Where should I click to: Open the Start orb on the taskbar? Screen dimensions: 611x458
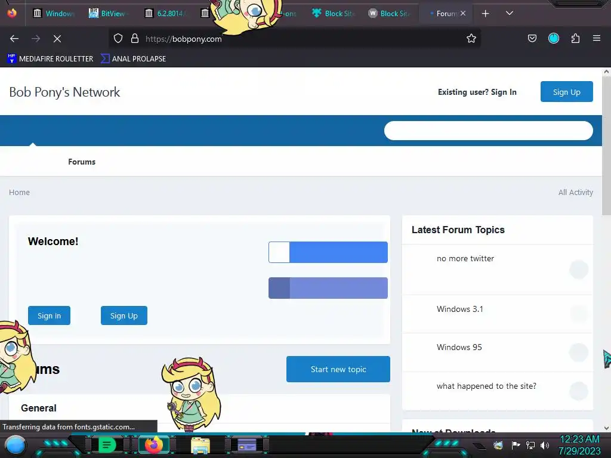coord(16,445)
